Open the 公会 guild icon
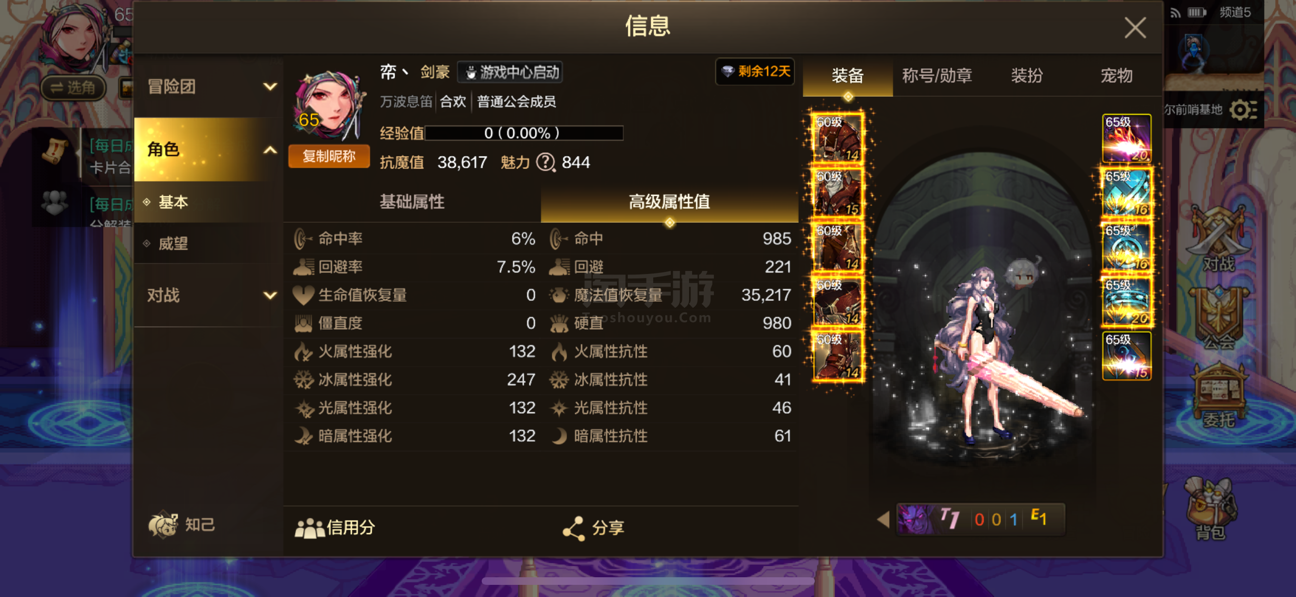Screen dimensions: 1296x597 tap(1218, 318)
